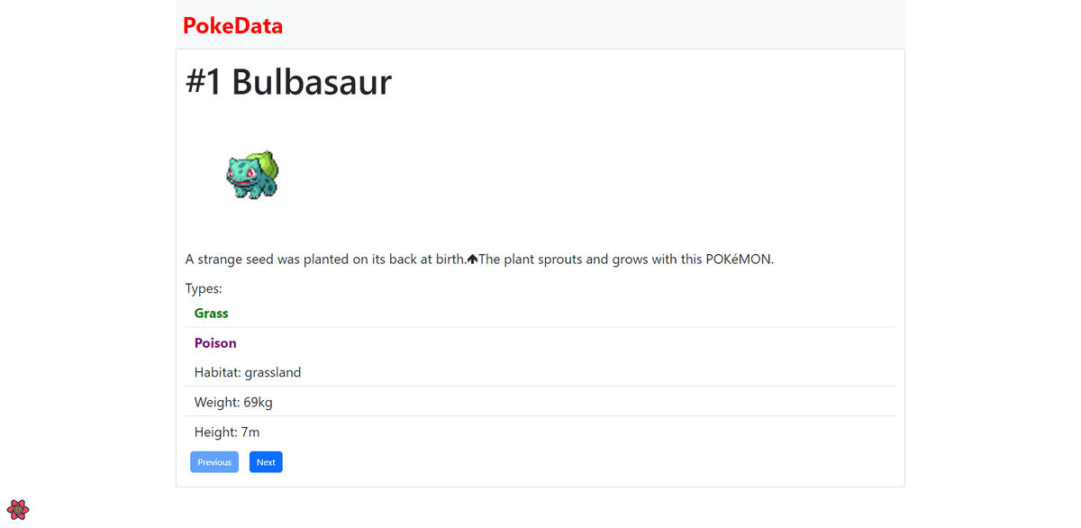Viewport: 1081px width, 528px height.
Task: Select the Poison type entry
Action: click(540, 342)
